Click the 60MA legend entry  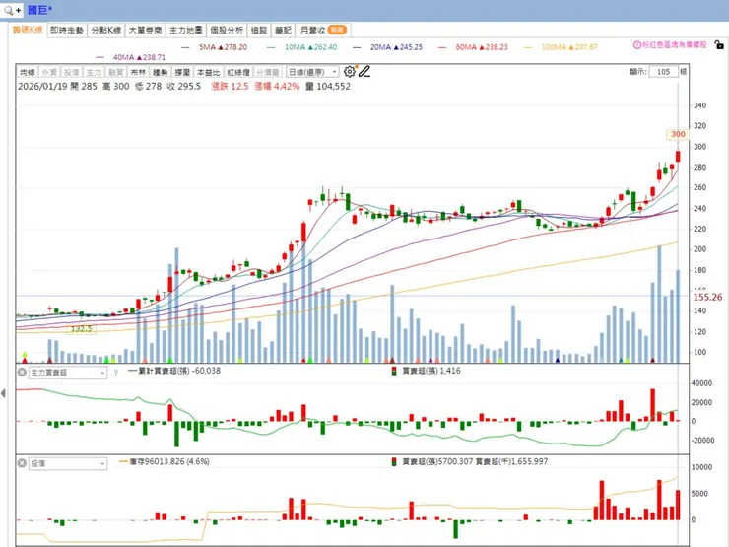[473, 47]
